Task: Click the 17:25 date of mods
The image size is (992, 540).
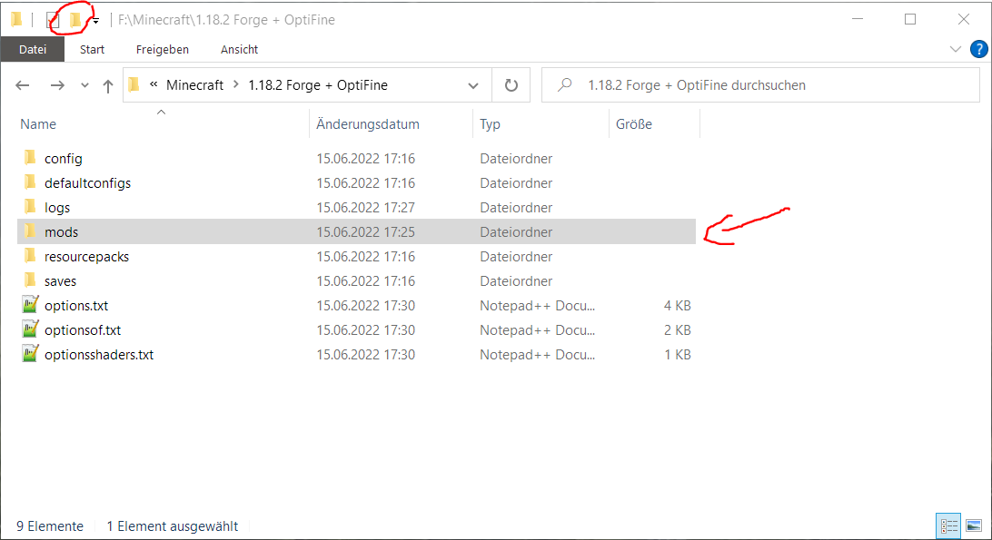Action: [366, 232]
